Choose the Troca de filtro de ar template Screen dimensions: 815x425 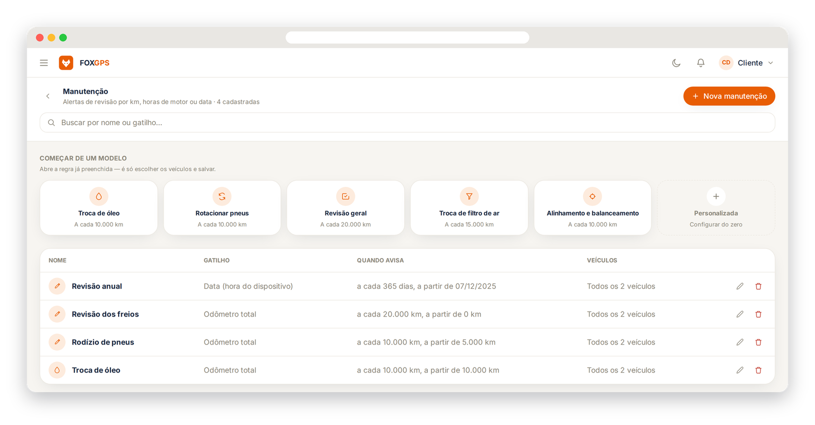coord(469,208)
